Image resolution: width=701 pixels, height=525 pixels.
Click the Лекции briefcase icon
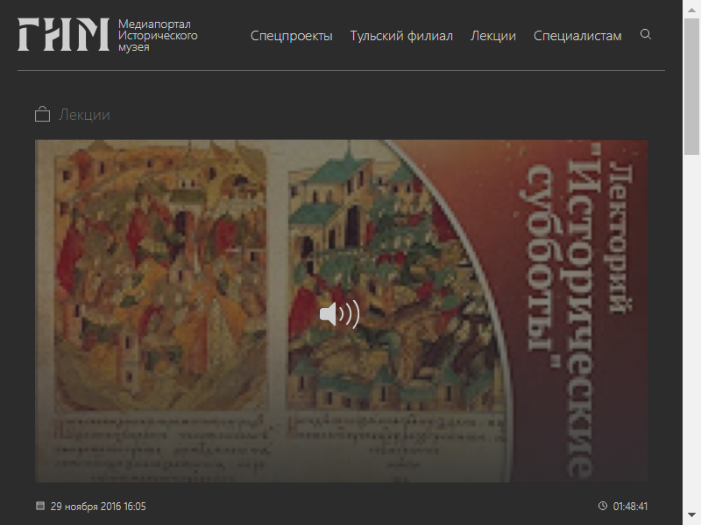tap(42, 115)
